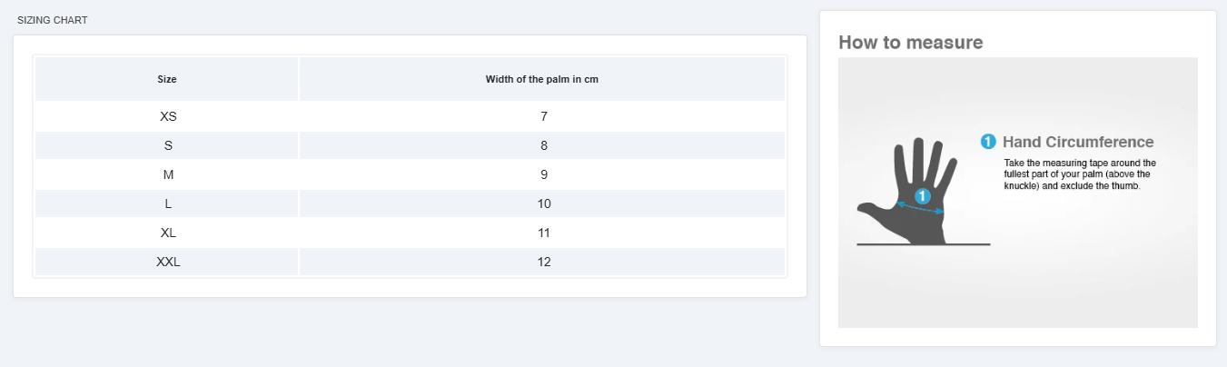Click the palm width value 11
Image resolution: width=1227 pixels, height=367 pixels.
(543, 233)
